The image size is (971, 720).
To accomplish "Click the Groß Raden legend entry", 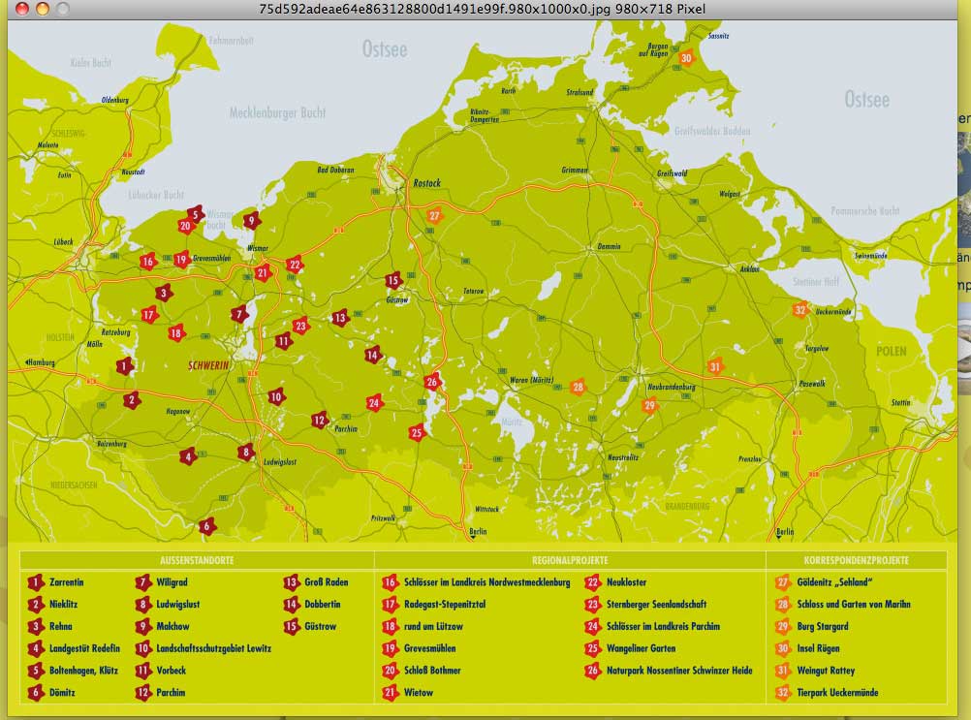I will coord(326,582).
